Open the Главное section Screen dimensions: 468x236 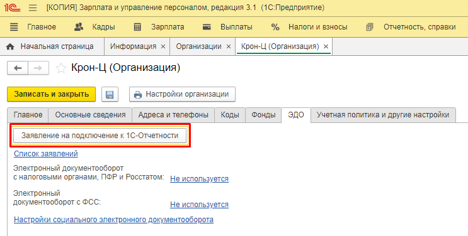point(42,27)
